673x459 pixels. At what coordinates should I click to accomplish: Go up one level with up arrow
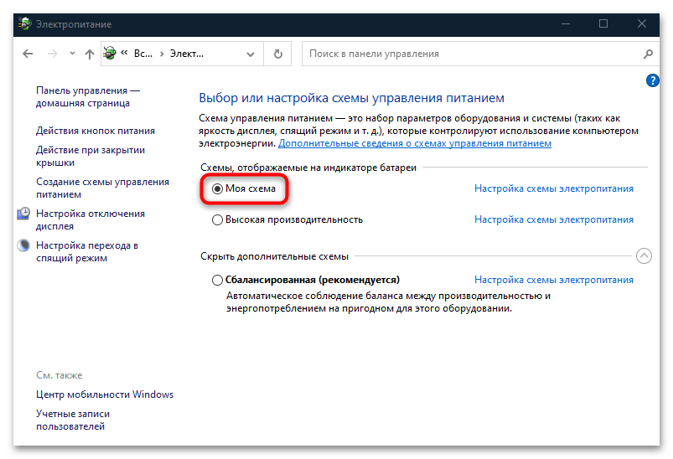pyautogui.click(x=90, y=54)
